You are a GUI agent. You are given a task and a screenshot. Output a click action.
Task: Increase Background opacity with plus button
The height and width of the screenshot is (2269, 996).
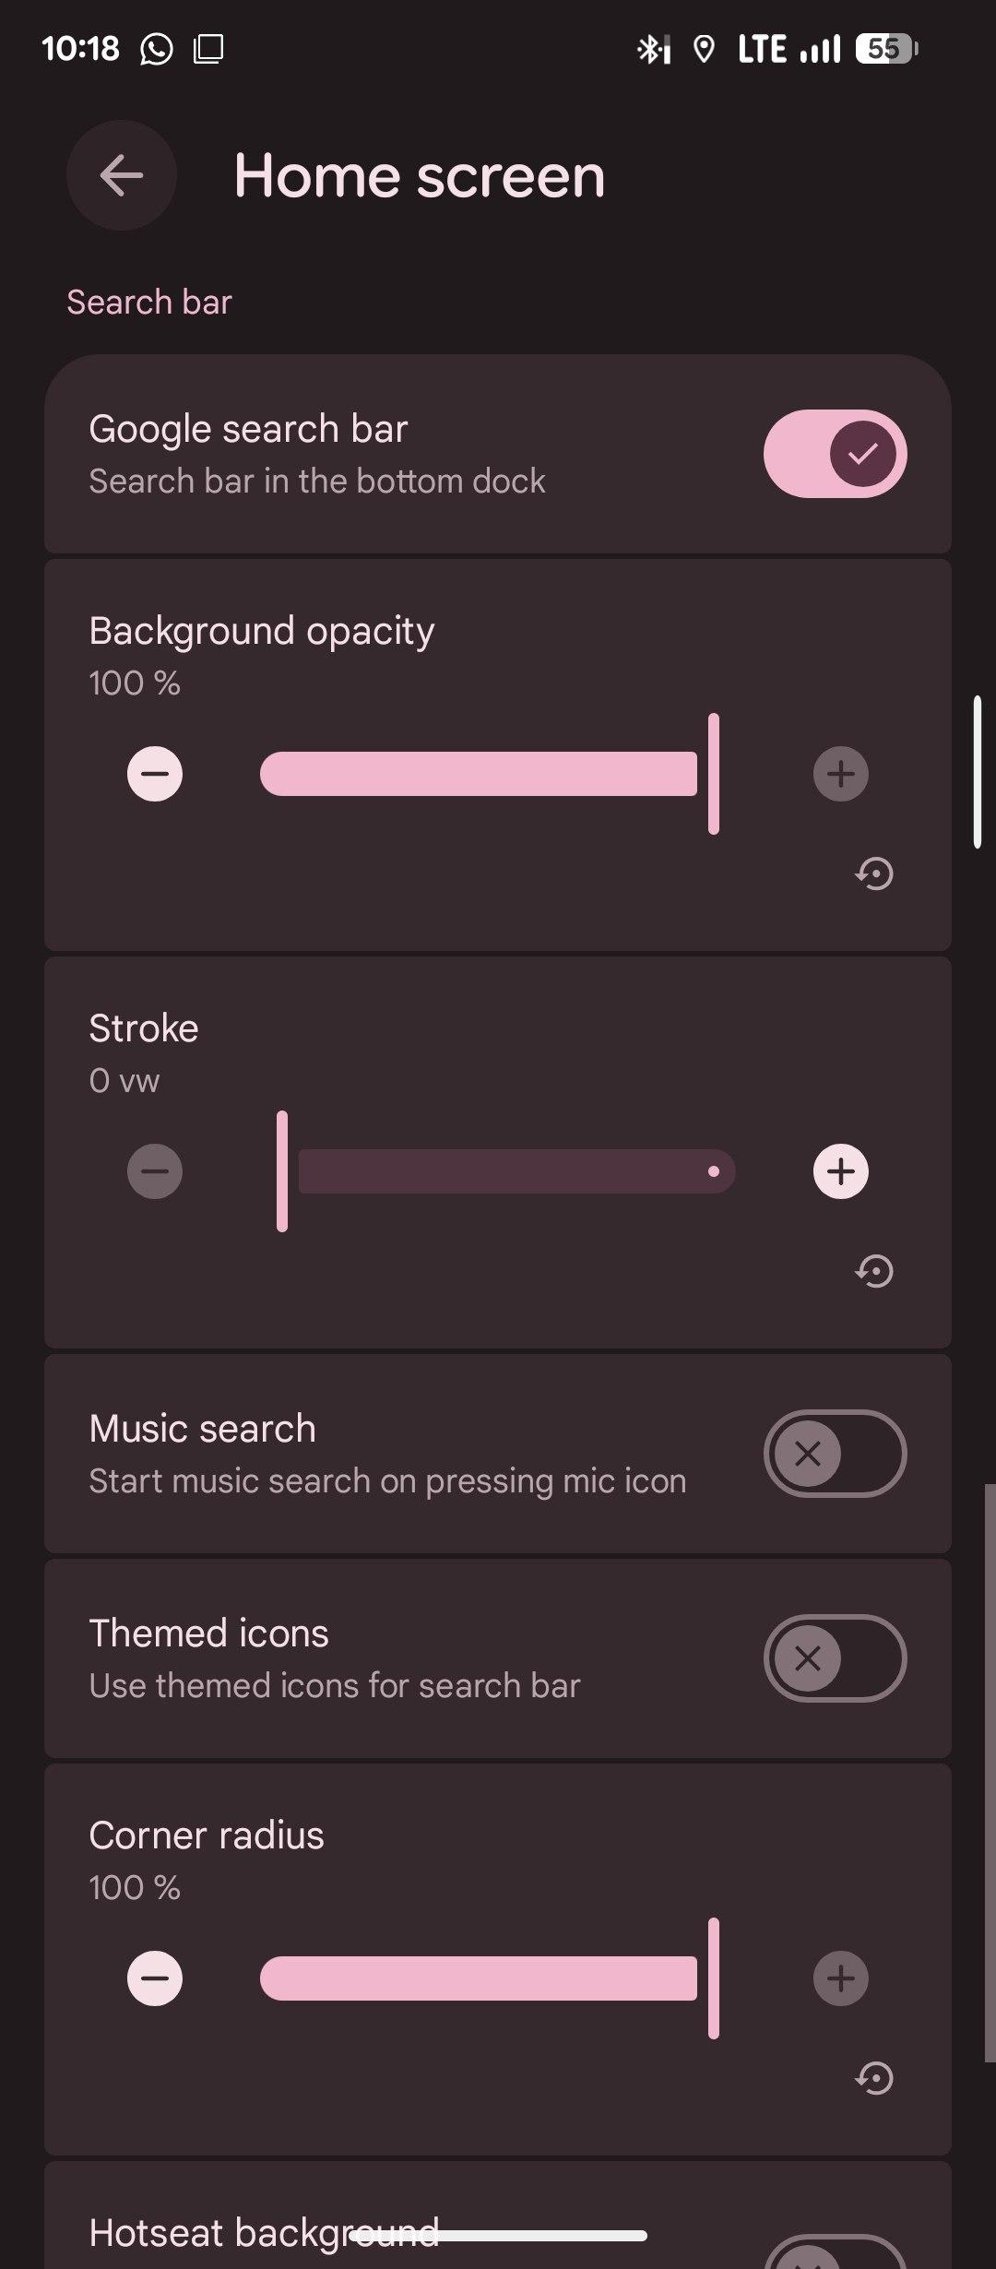click(840, 774)
